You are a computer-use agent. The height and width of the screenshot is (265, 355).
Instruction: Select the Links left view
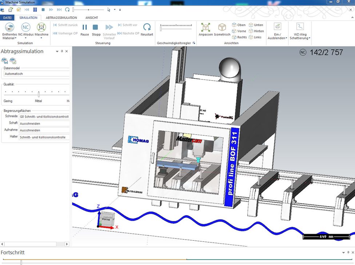point(255,37)
